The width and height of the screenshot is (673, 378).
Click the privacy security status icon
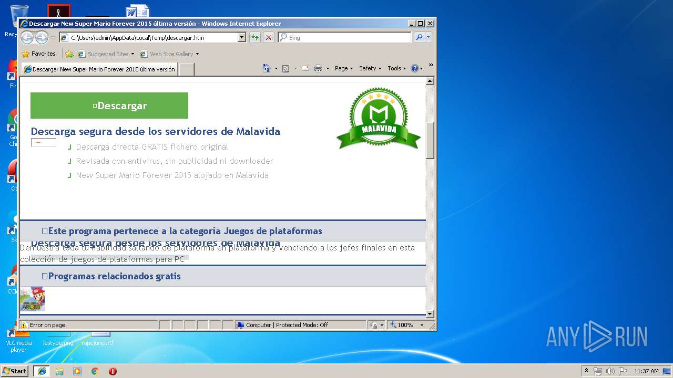pos(373,325)
